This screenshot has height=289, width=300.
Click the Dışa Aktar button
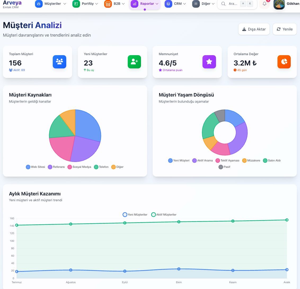254,29
